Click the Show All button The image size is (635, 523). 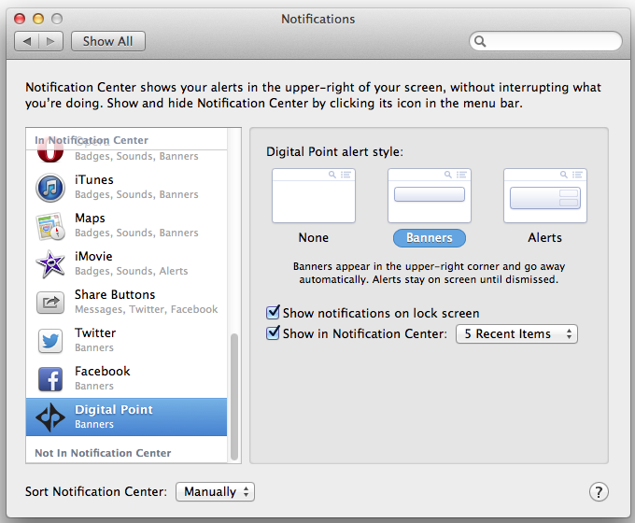(x=108, y=41)
